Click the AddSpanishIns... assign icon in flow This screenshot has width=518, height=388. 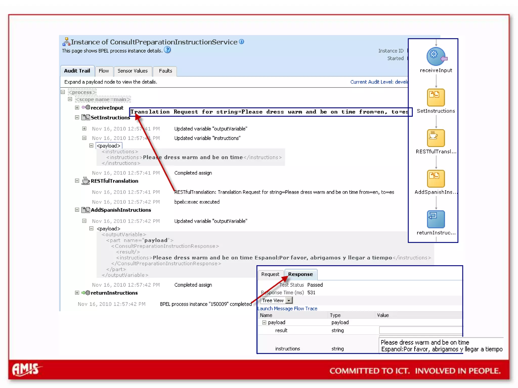pos(436,178)
